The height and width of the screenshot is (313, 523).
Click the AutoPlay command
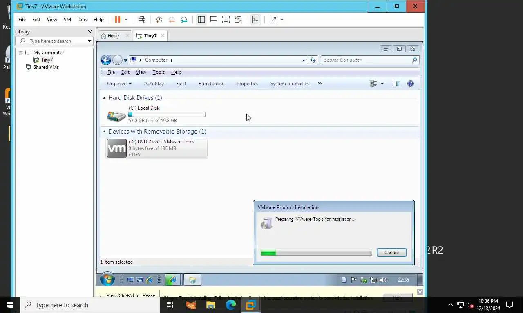coord(154,84)
